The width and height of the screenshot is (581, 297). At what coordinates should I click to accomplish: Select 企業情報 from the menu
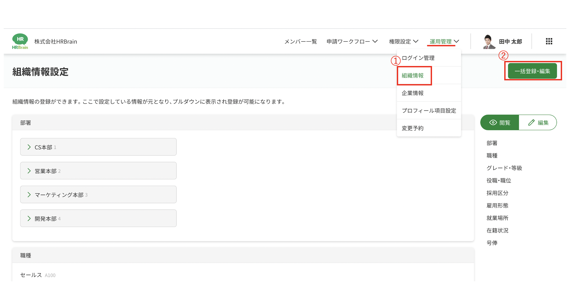[429, 93]
